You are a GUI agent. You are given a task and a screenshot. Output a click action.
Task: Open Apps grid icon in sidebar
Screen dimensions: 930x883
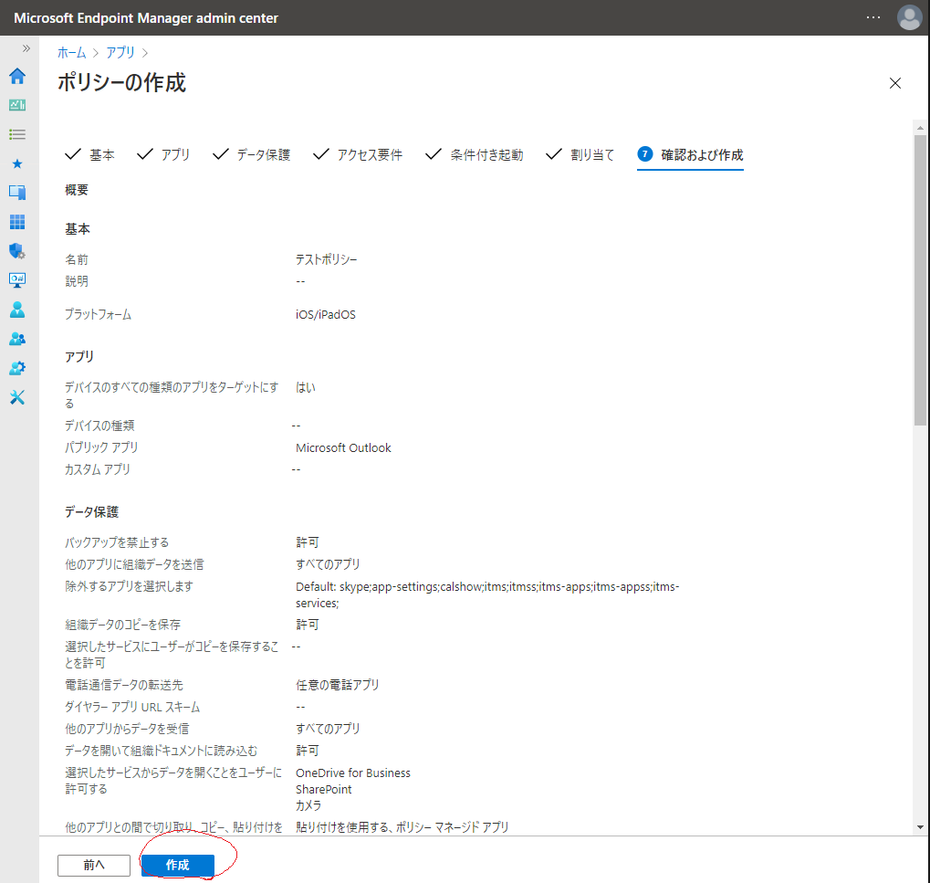(17, 222)
